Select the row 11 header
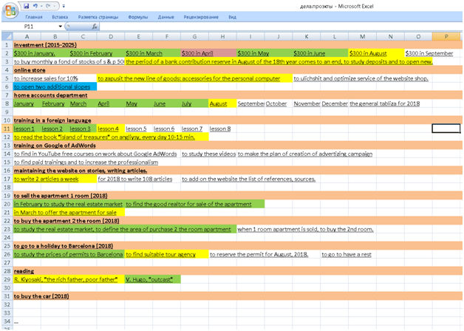464x331 pixels. [x=7, y=129]
